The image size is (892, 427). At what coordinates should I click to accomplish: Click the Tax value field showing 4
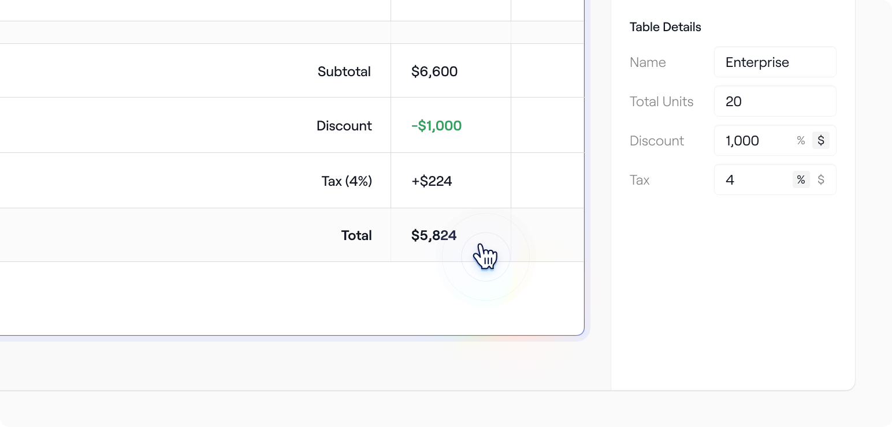751,179
